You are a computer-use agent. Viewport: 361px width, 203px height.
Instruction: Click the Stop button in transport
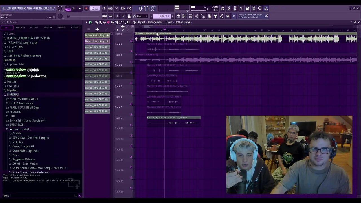point(80,8)
